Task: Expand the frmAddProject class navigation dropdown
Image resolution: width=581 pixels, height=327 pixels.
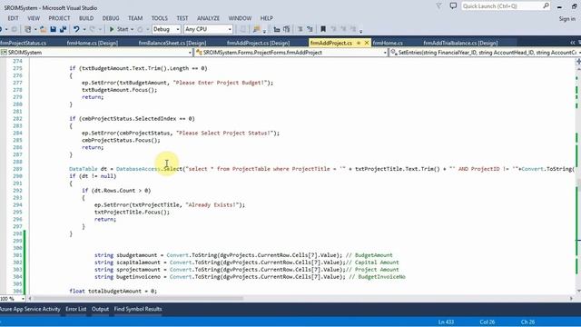Action: point(385,53)
